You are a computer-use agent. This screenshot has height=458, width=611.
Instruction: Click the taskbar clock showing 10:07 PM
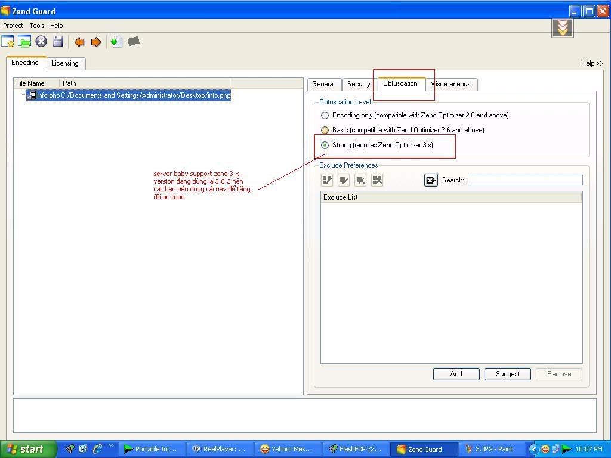coord(589,449)
